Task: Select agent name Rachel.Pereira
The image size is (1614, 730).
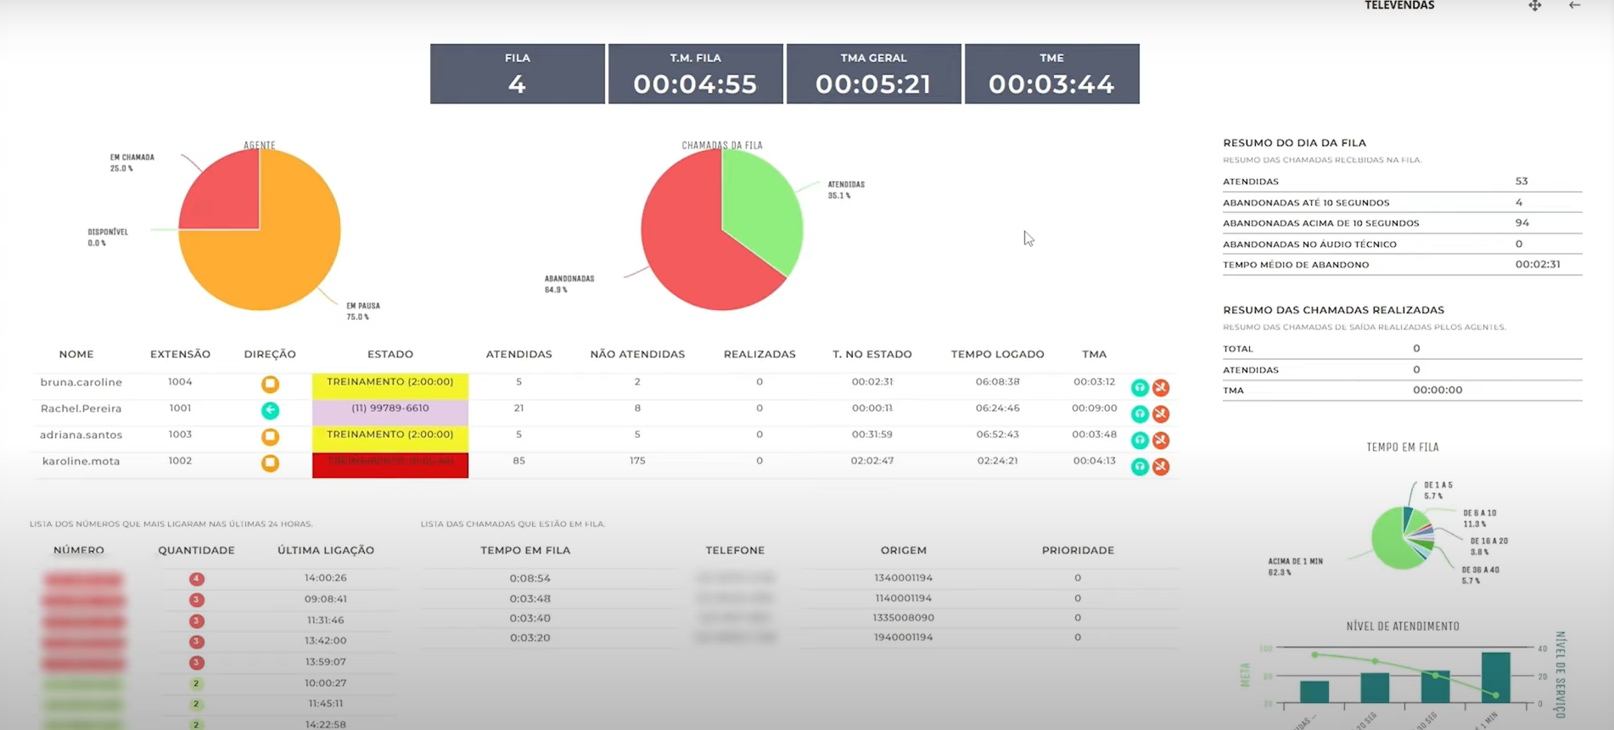Action: click(x=81, y=408)
